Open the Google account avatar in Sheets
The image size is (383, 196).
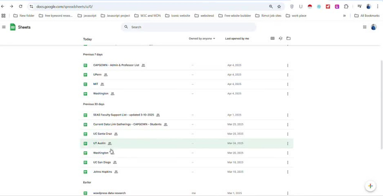click(x=374, y=27)
